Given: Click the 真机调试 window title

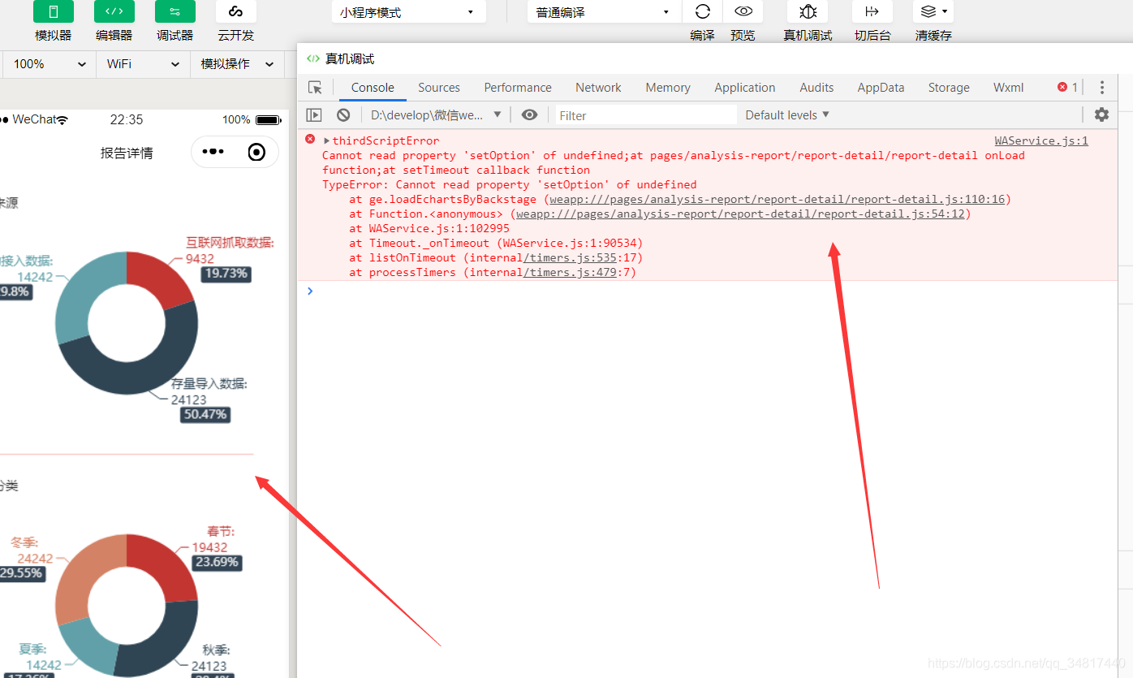Looking at the screenshot, I should pyautogui.click(x=350, y=58).
